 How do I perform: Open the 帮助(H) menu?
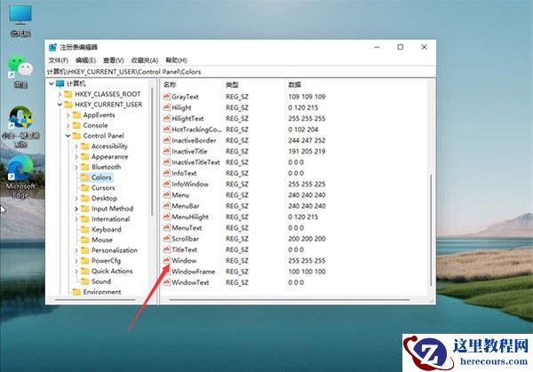176,60
